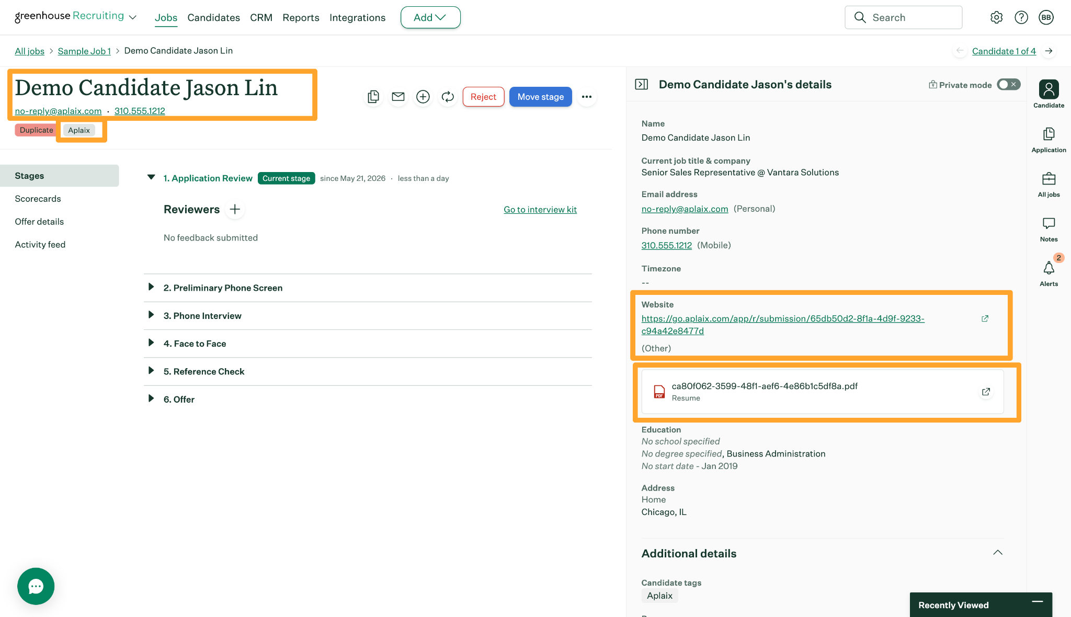Viewport: 1071px width, 617px height.
Task: Click in the Search input field
Action: click(903, 17)
